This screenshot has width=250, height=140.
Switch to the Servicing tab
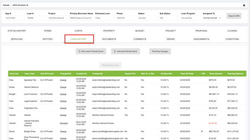pyautogui.click(x=17, y=39)
